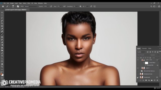Open the Filter menu
This screenshot has height=90, width=161.
pyautogui.click(x=29, y=3)
